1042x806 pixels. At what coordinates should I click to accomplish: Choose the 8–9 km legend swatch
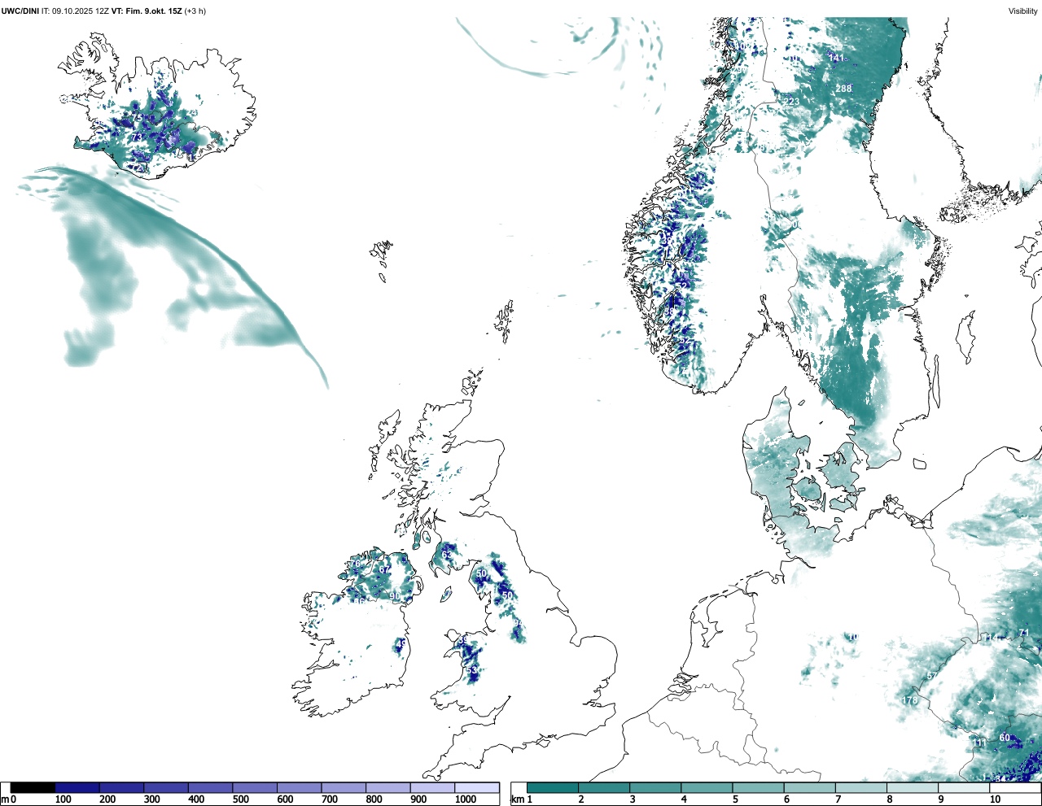click(x=912, y=787)
